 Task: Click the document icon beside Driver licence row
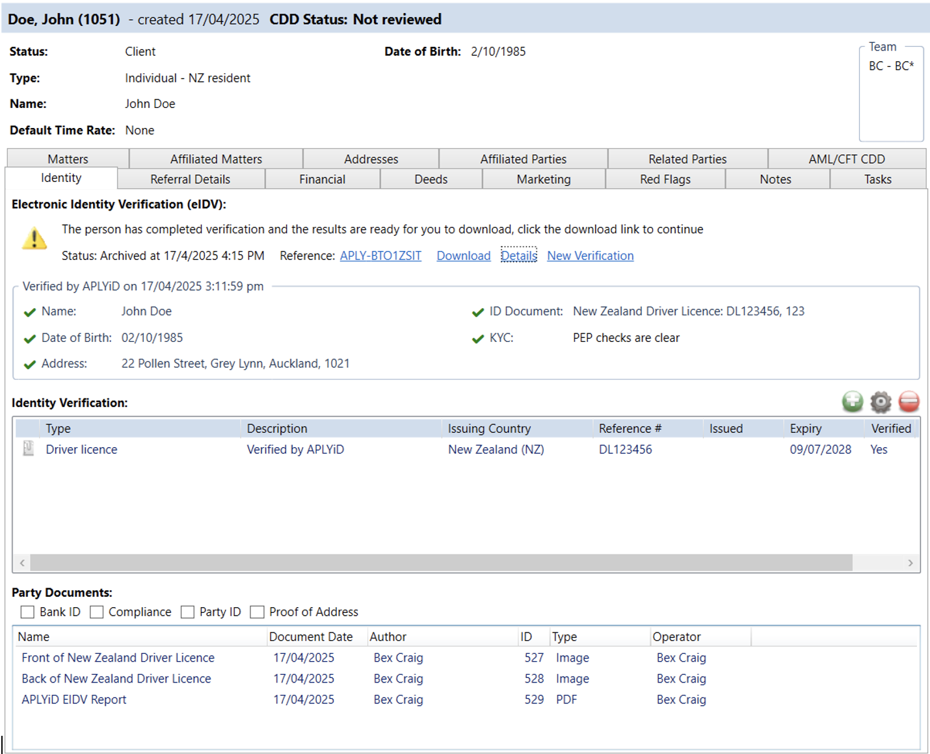click(x=29, y=448)
